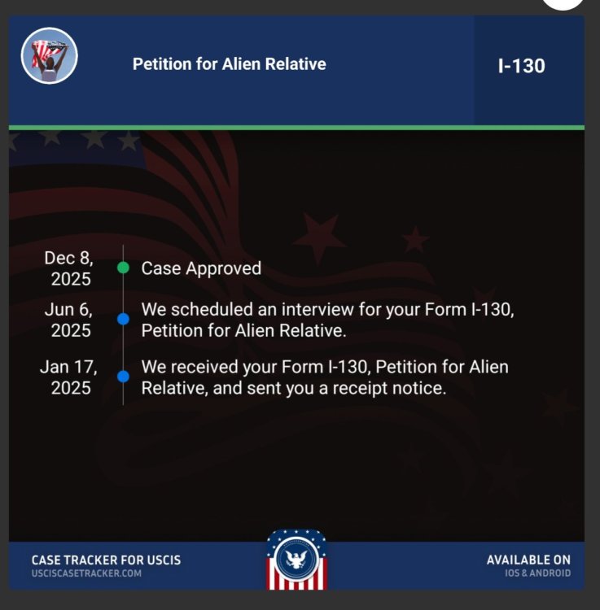The image size is (600, 610).
Task: Click the Available On label
Action: (528, 560)
